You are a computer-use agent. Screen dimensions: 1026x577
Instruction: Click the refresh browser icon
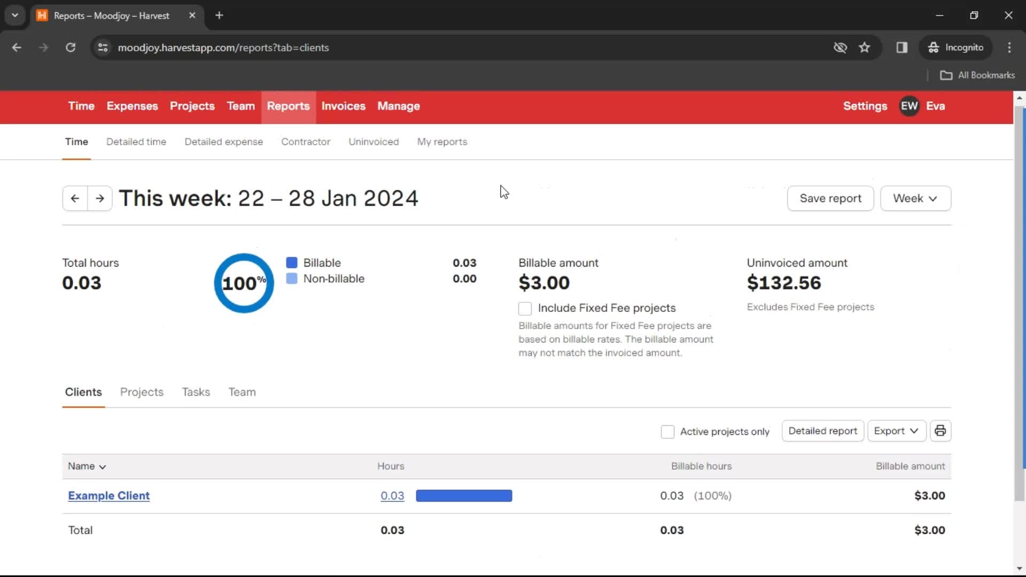point(71,47)
